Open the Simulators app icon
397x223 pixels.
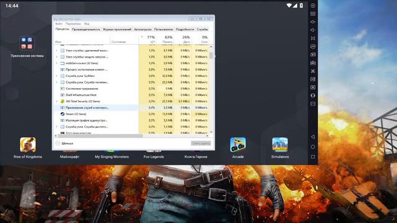coord(280,144)
